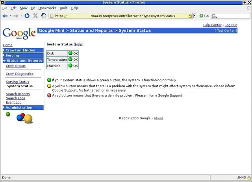Select the bold System Status sidebar item

point(20,86)
